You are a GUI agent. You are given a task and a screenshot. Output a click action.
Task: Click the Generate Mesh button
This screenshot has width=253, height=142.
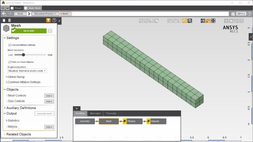(44, 114)
